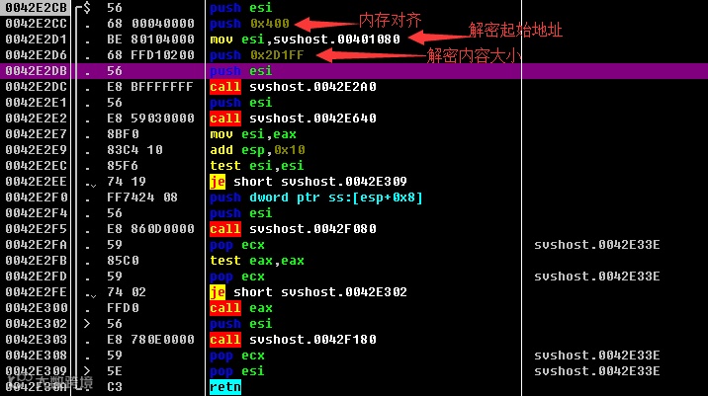Click call svshost.0042F180 instruction
708x396 pixels.
pyautogui.click(x=293, y=339)
